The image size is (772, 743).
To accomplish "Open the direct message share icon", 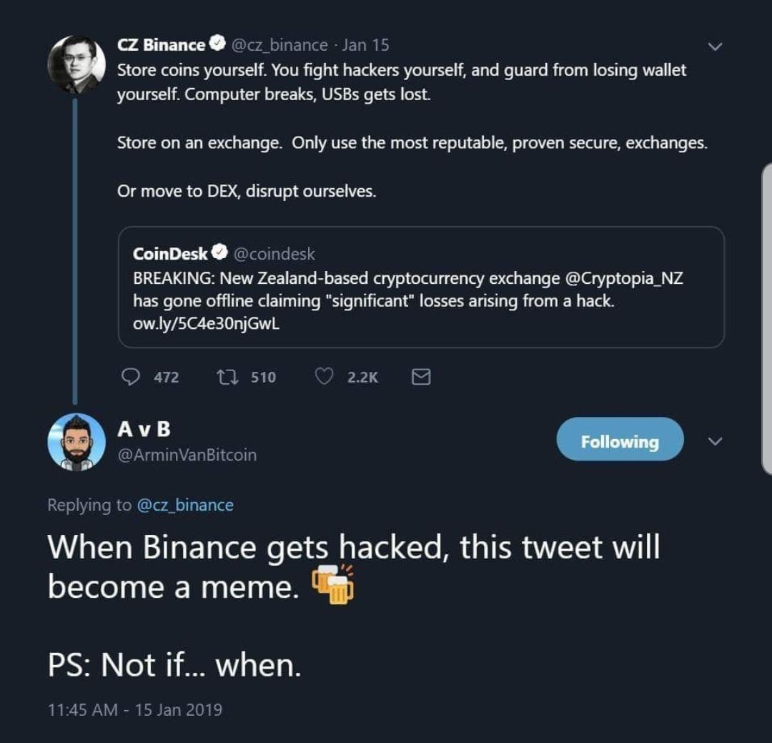I will (x=421, y=377).
